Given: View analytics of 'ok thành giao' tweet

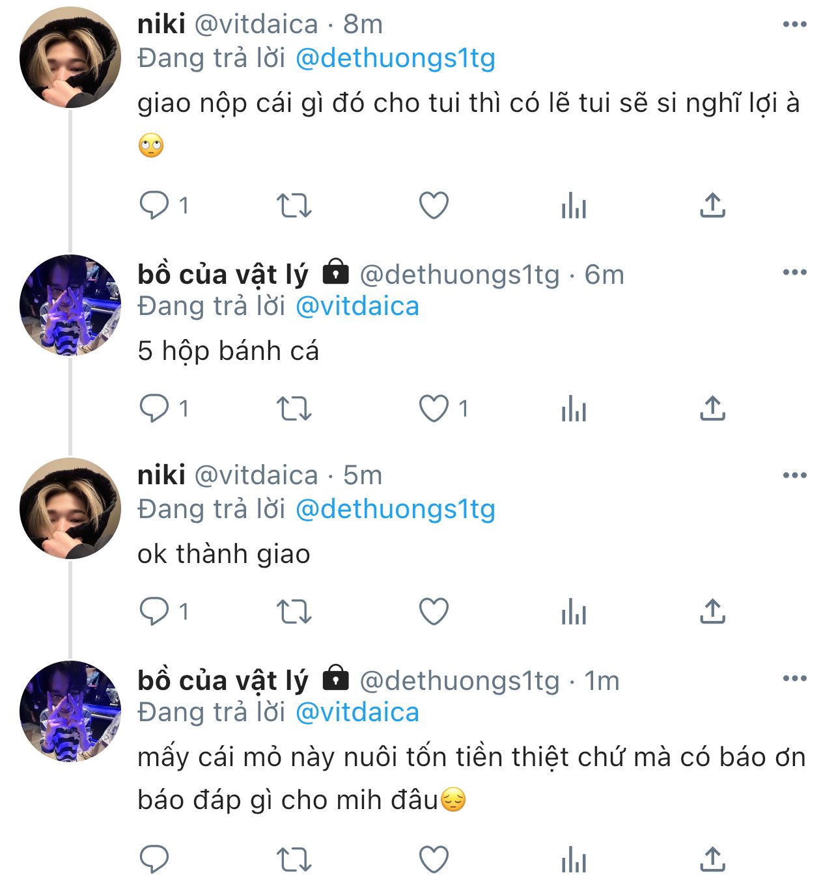Looking at the screenshot, I should (x=574, y=612).
